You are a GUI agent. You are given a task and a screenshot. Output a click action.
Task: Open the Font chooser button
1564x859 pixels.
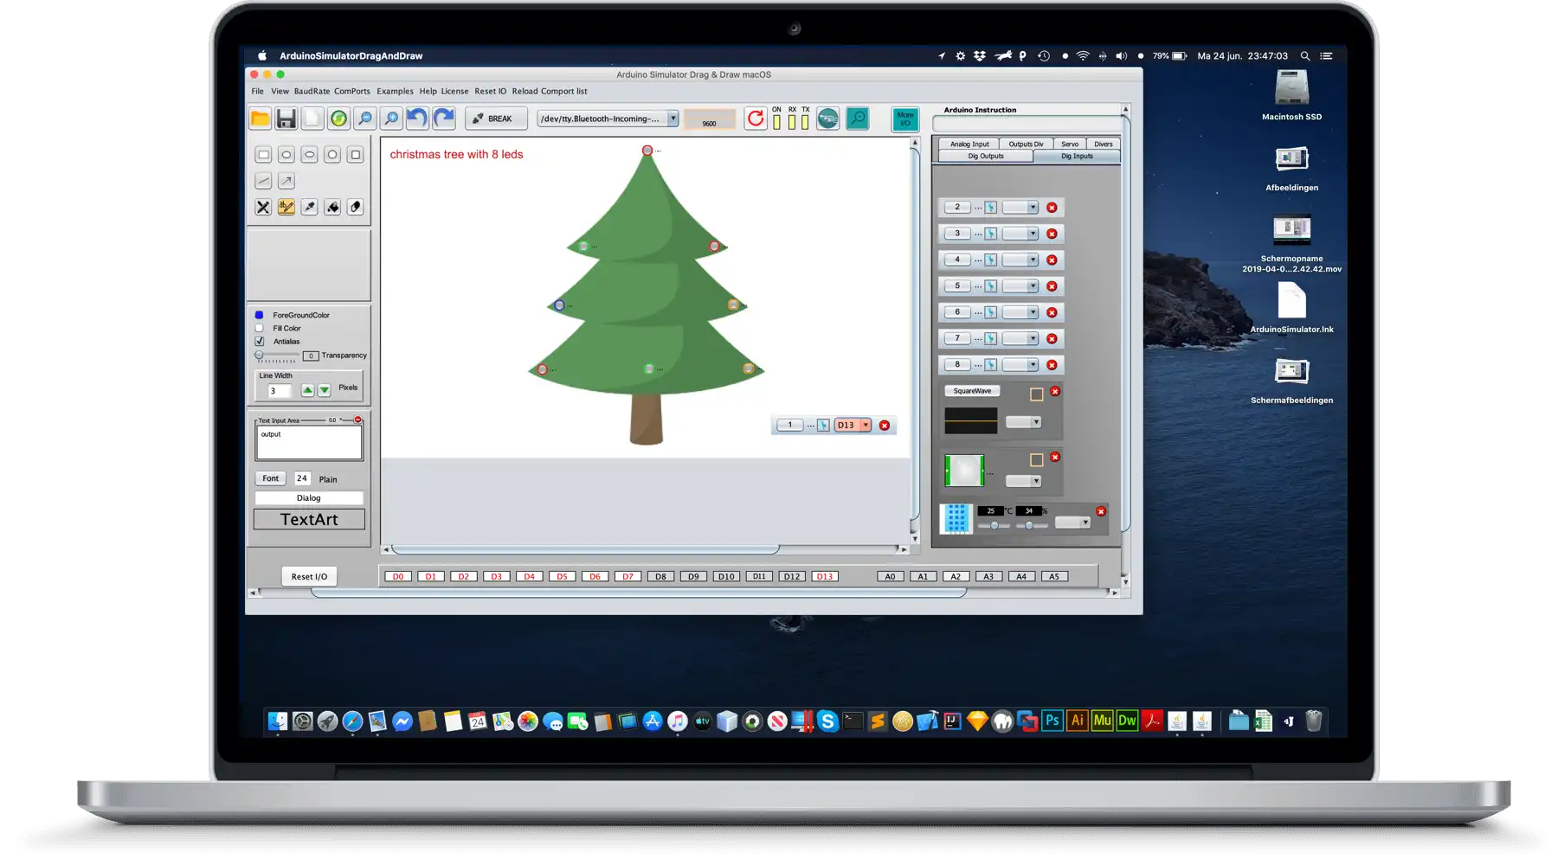pyautogui.click(x=271, y=478)
